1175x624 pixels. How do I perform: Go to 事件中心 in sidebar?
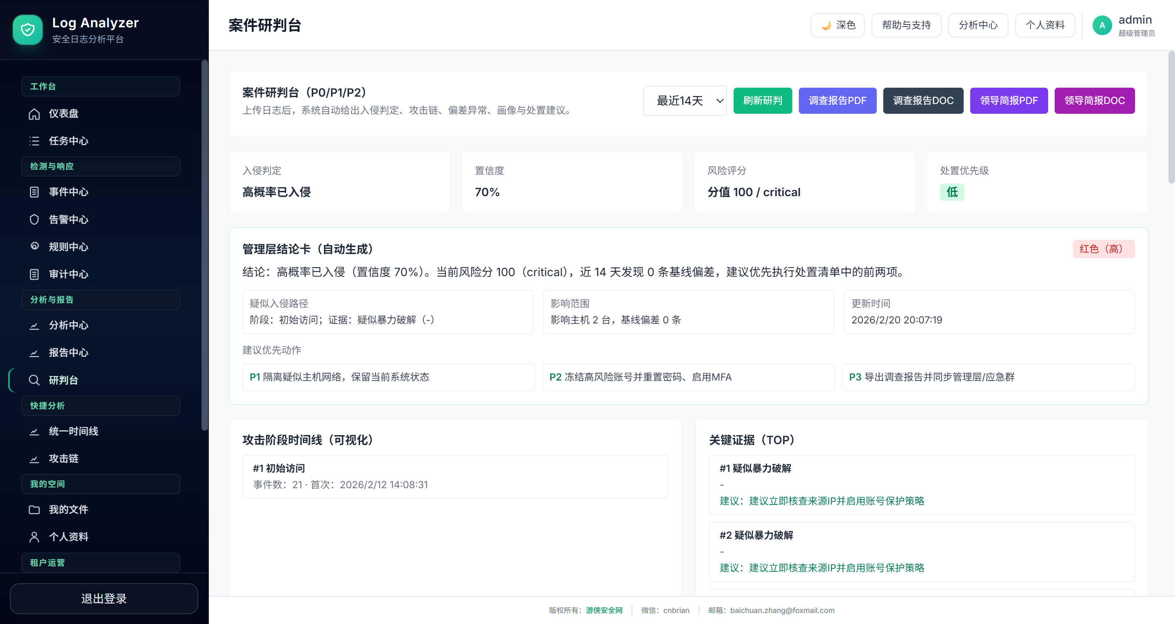click(x=69, y=192)
